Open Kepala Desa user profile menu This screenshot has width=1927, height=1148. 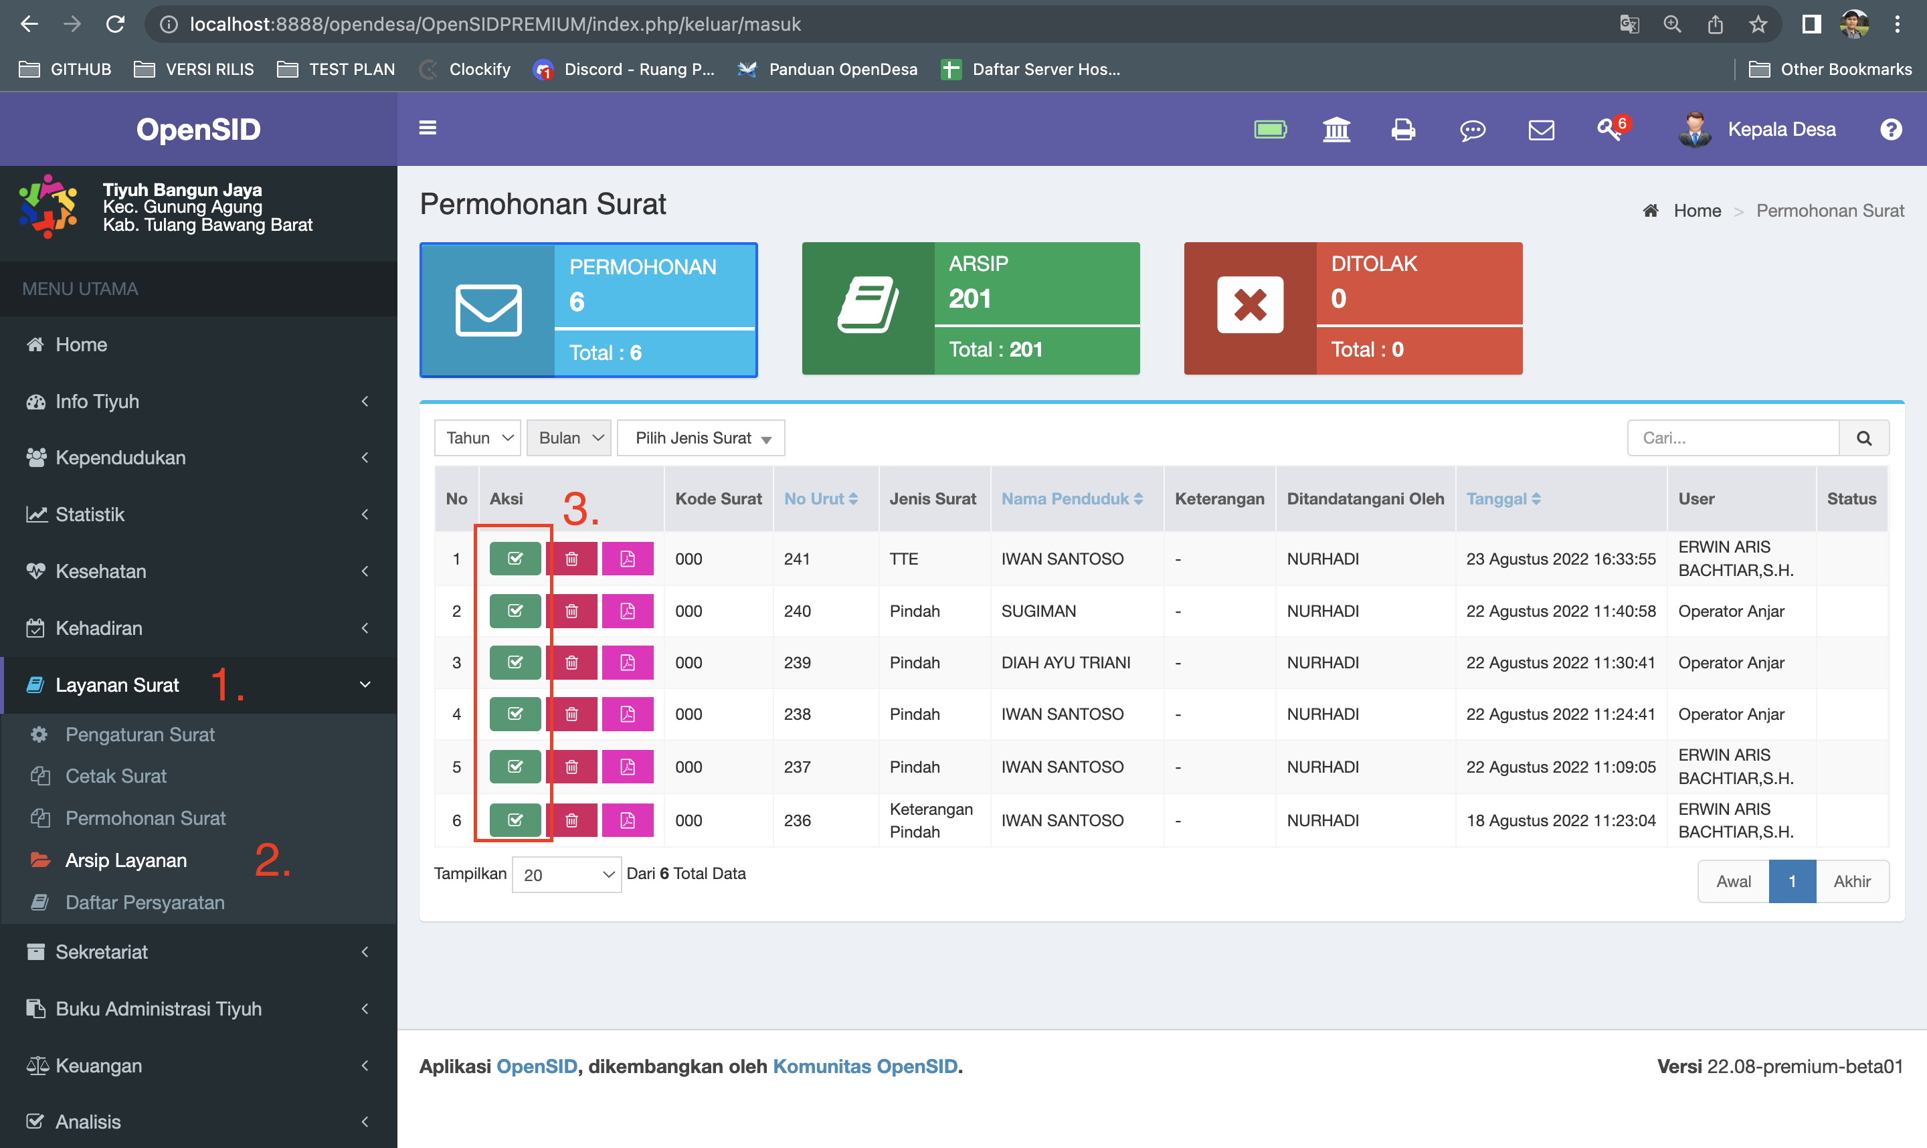pos(1756,129)
